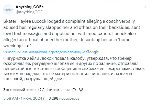
Task: Open the Anything GOEs display name link
Action: (x=29, y=7)
